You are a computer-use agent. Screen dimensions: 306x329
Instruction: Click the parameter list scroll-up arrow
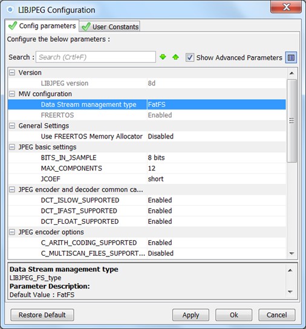(x=291, y=73)
